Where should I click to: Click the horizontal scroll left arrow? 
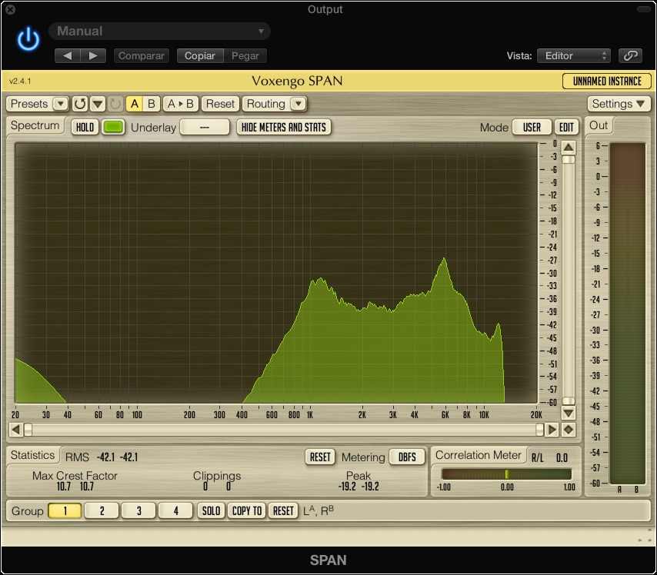pos(15,430)
